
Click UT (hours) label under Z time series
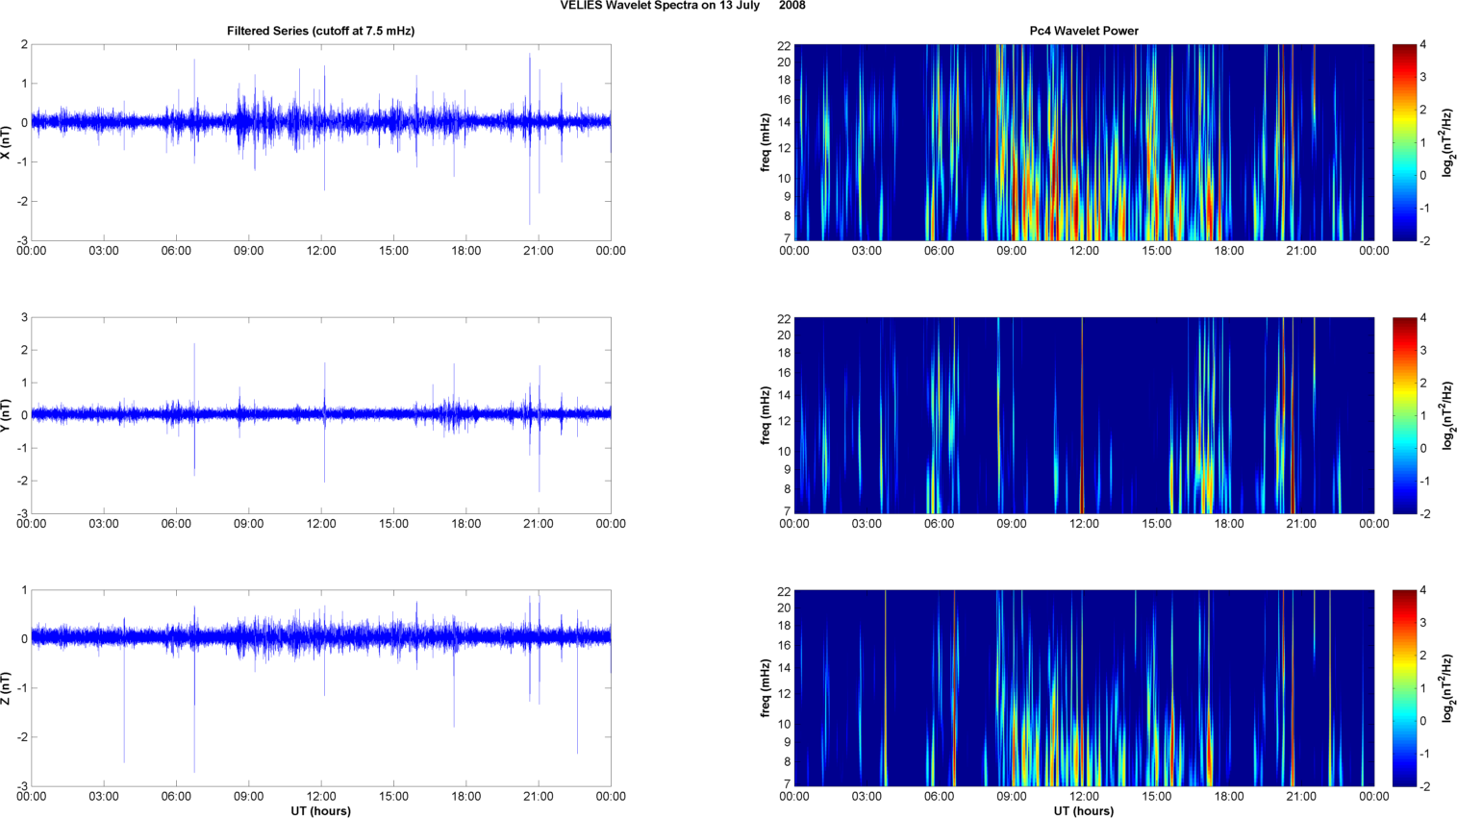tap(320, 811)
